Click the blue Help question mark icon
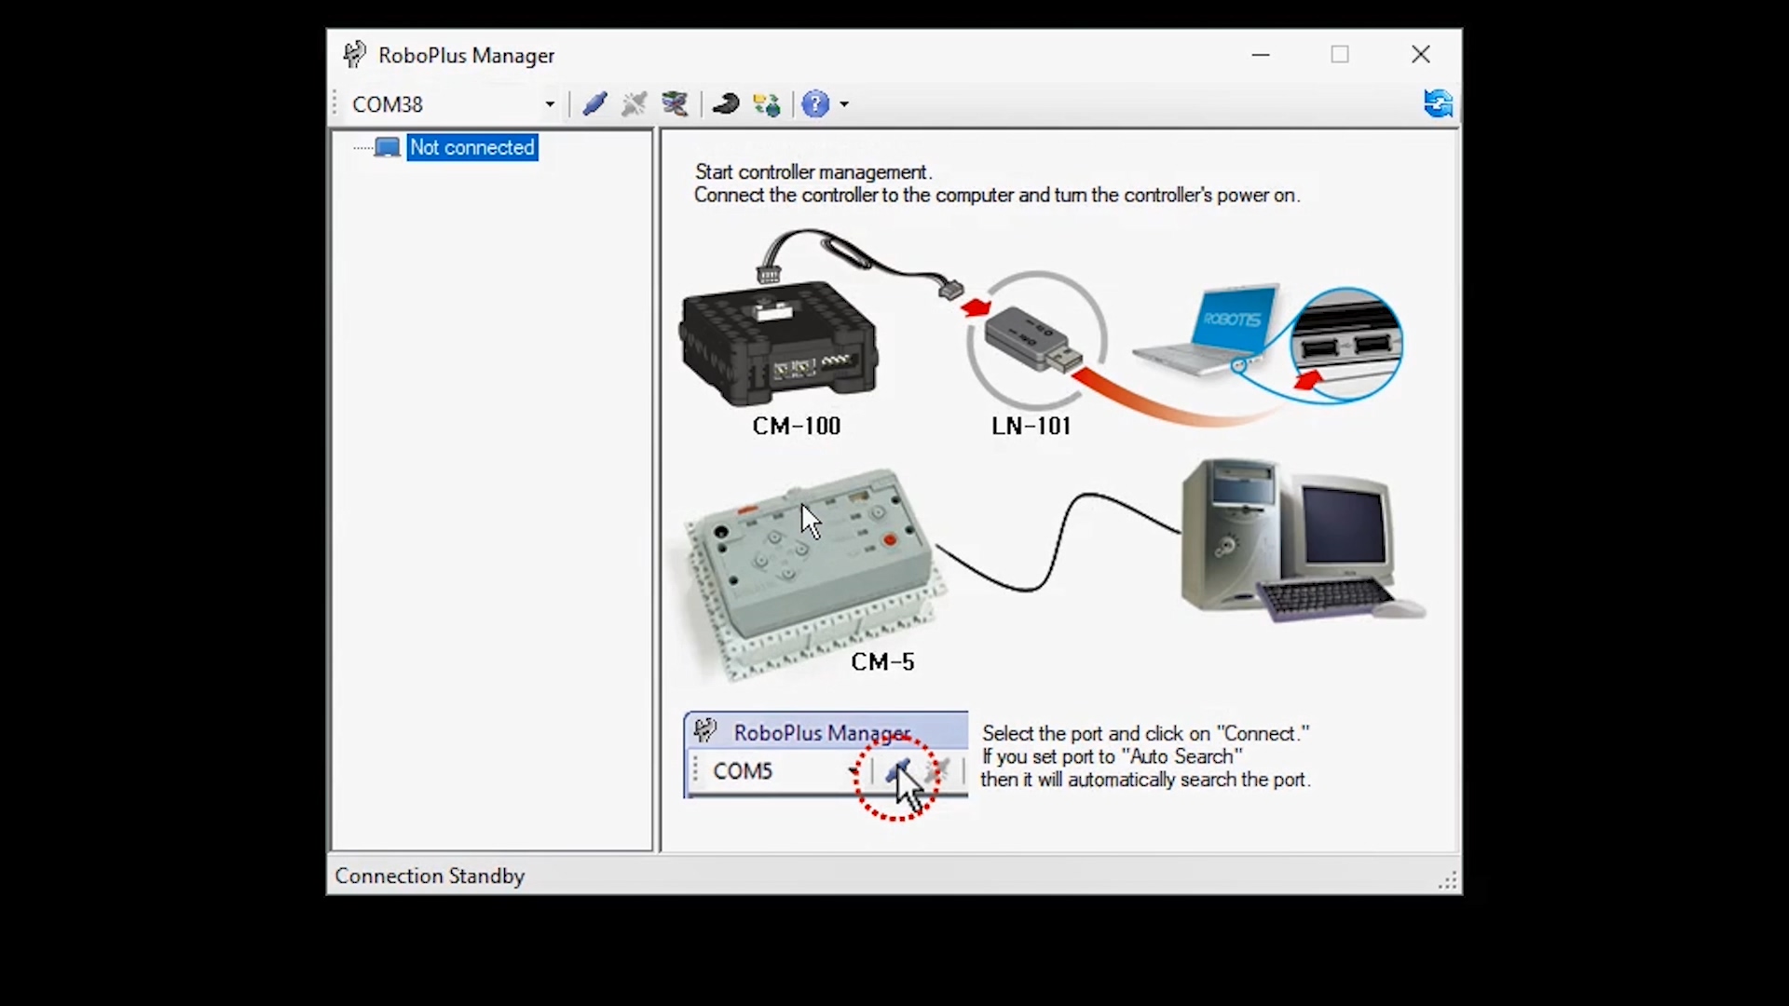The image size is (1789, 1006). pyautogui.click(x=815, y=103)
